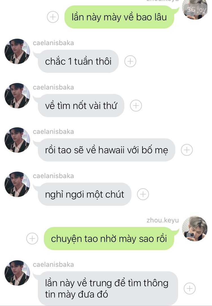
Task: Open caelanisbaka avatar beside "chắc 1 tuần thôi"
Action: pos(17,51)
